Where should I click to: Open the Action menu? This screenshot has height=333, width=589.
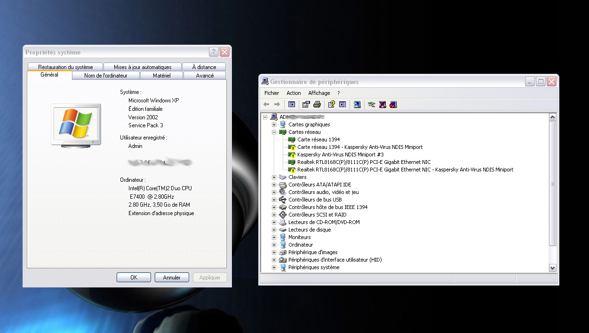coord(294,93)
